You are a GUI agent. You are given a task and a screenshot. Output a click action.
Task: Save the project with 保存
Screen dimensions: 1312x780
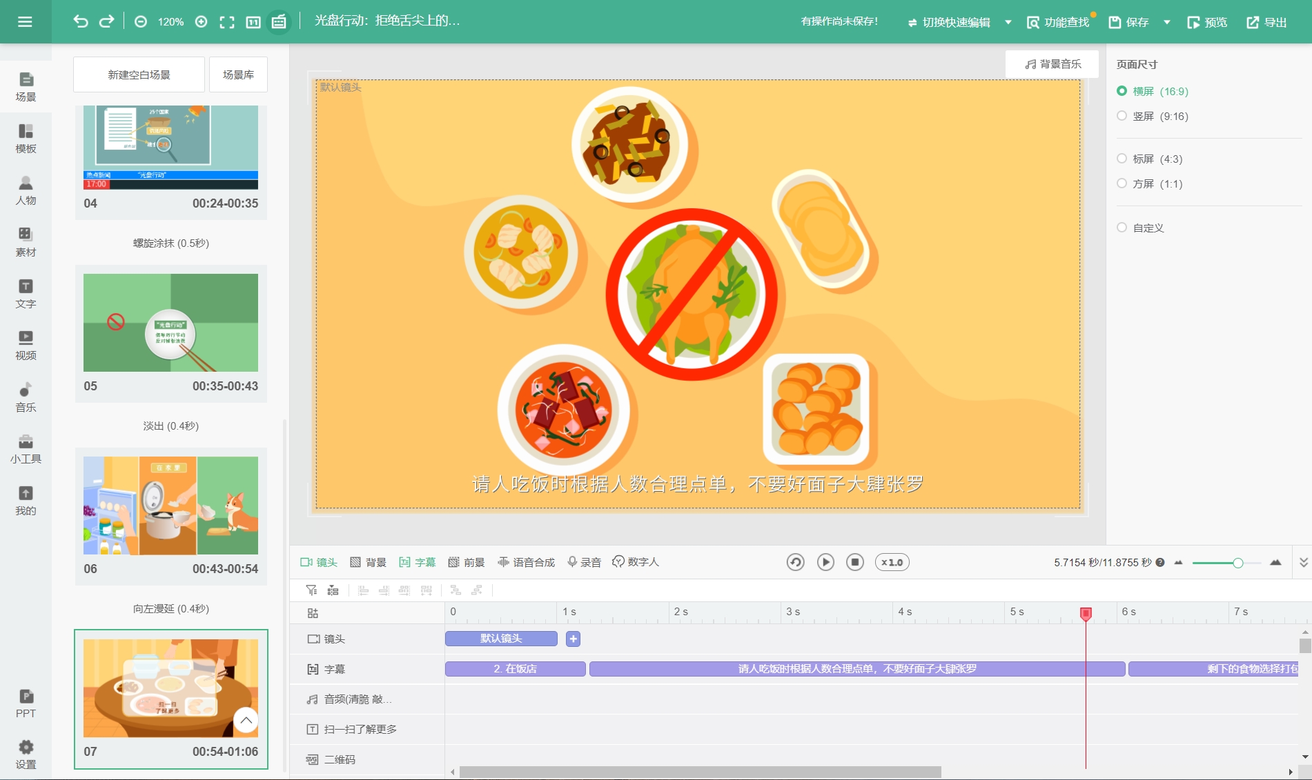(1128, 23)
